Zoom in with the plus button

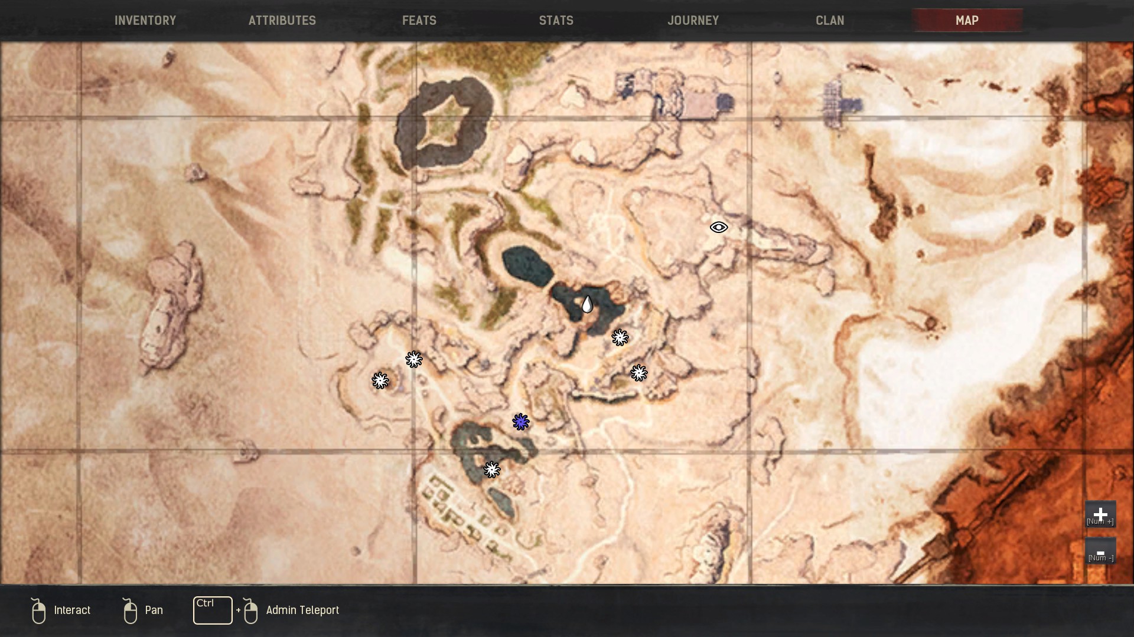(x=1100, y=514)
